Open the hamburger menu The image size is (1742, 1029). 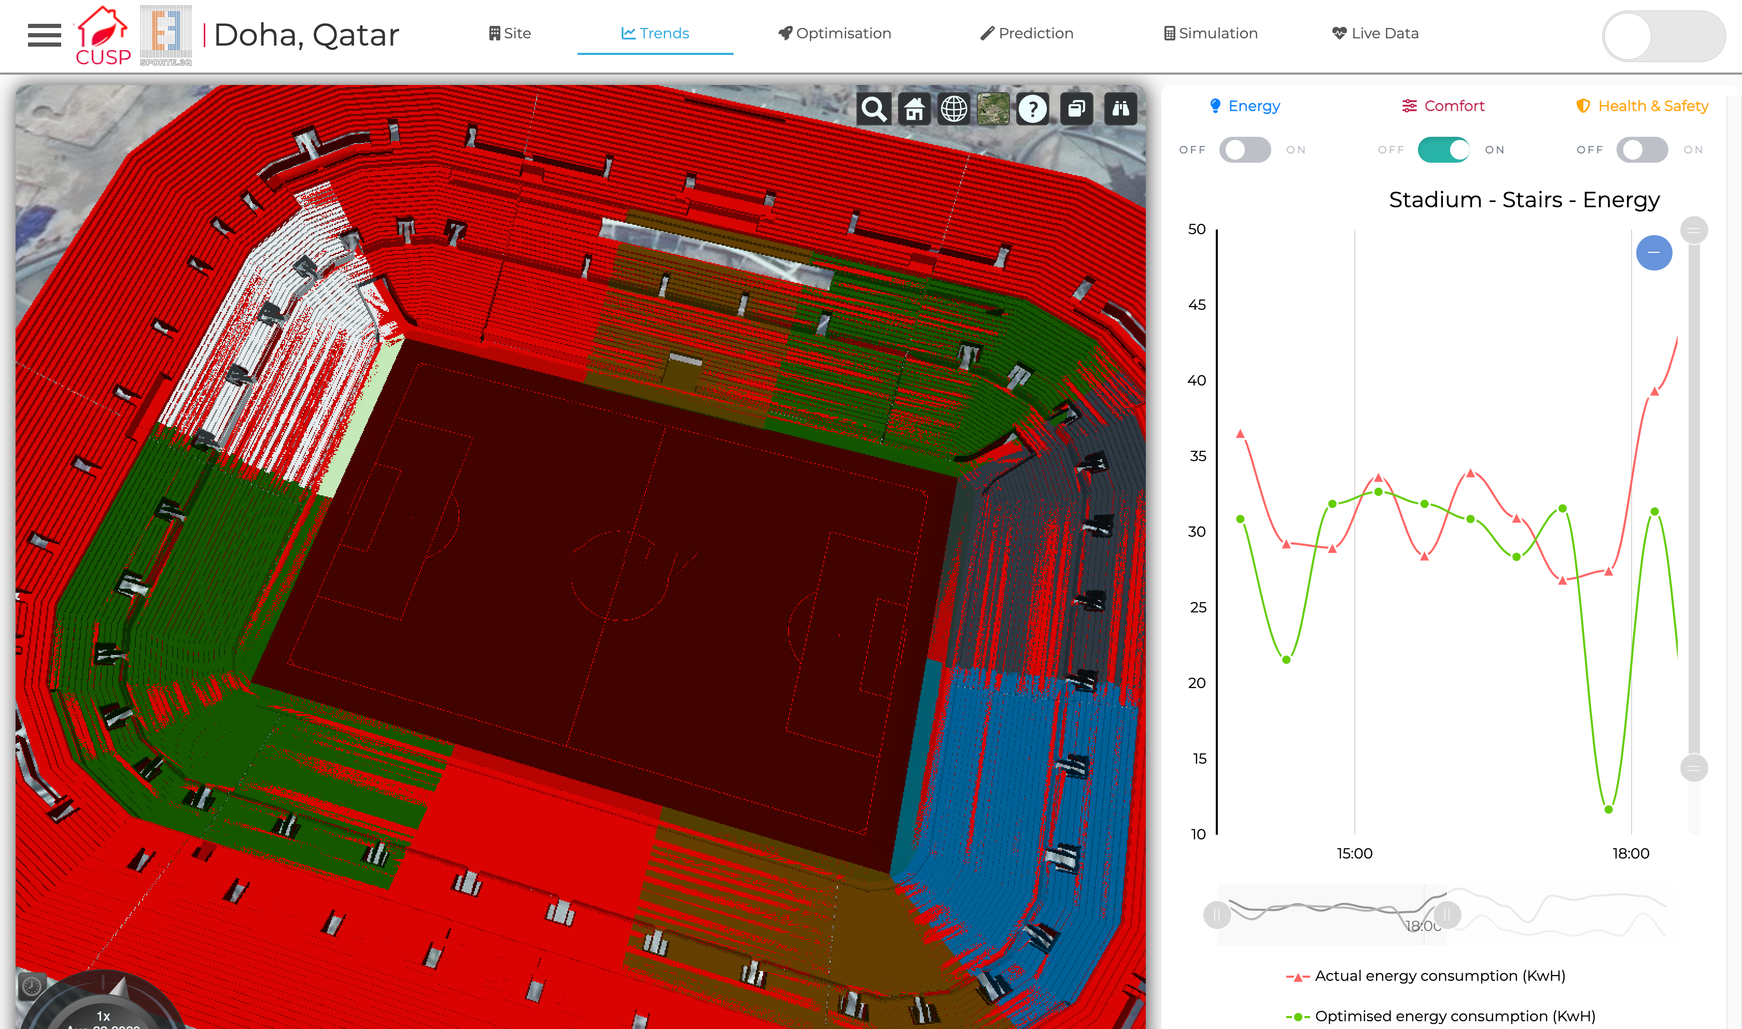[45, 35]
